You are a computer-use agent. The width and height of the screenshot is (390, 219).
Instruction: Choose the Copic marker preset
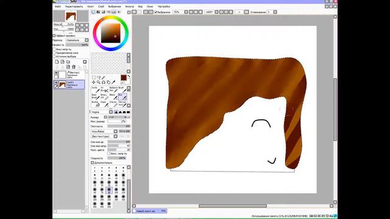[104, 104]
